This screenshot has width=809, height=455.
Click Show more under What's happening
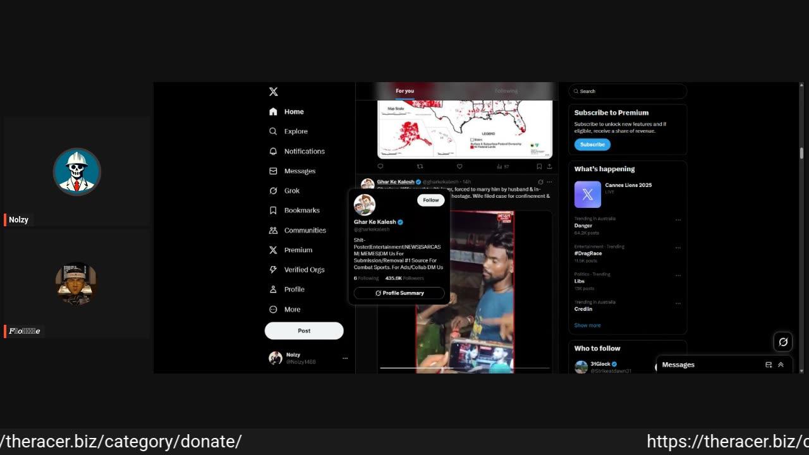click(587, 325)
